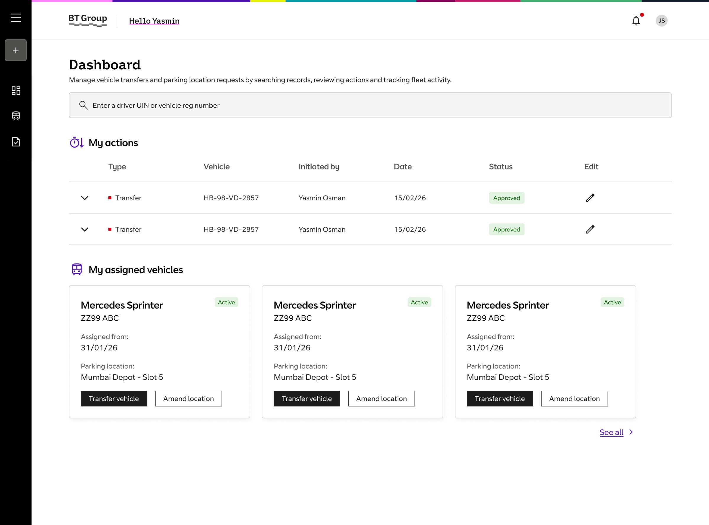
Task: Click the search magnifier icon
Action: pos(83,105)
